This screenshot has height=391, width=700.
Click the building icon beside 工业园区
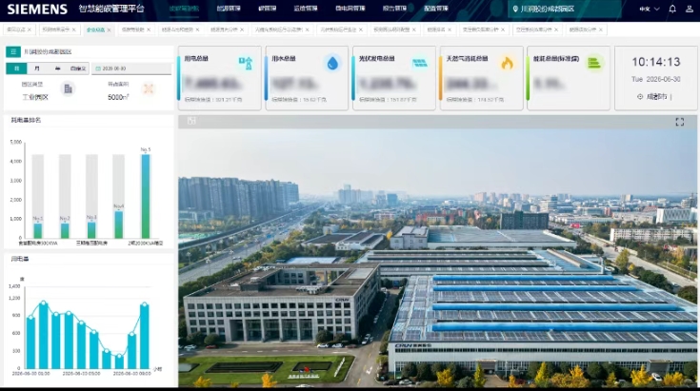pos(68,88)
